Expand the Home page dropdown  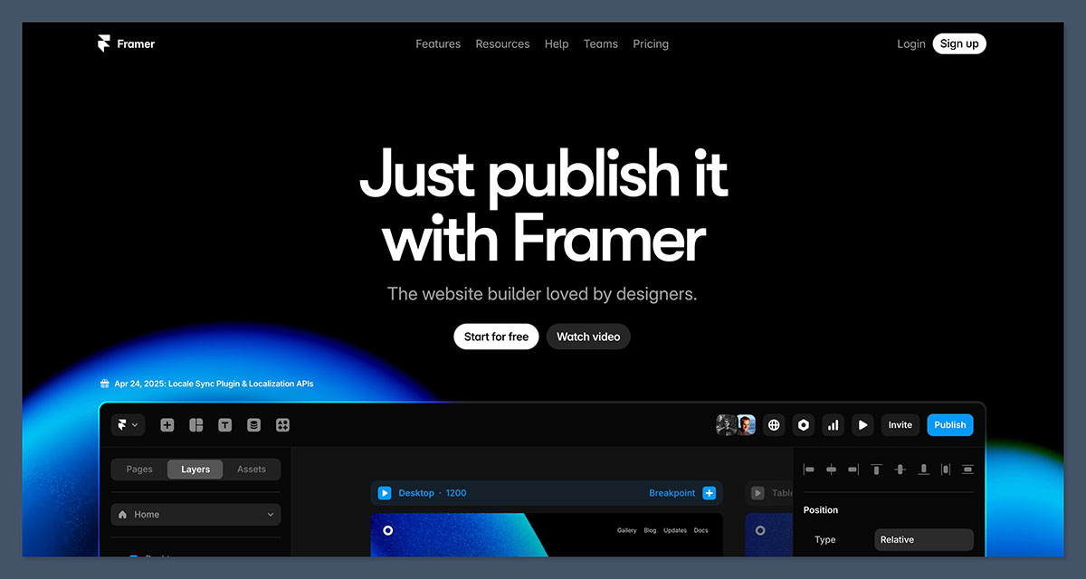coord(195,515)
